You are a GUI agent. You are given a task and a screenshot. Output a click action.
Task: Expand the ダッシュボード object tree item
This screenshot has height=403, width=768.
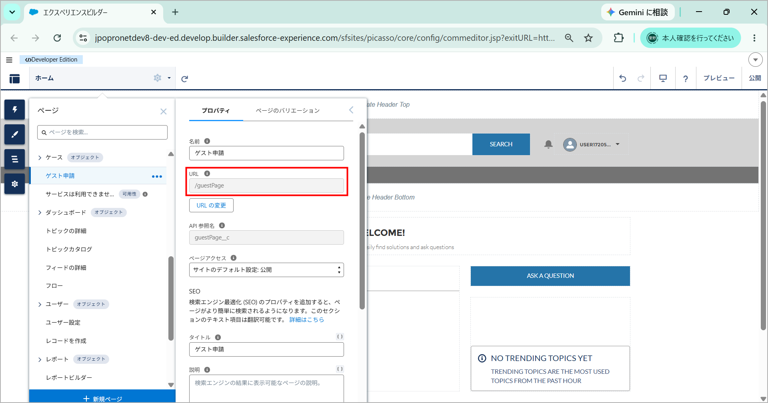click(x=40, y=213)
